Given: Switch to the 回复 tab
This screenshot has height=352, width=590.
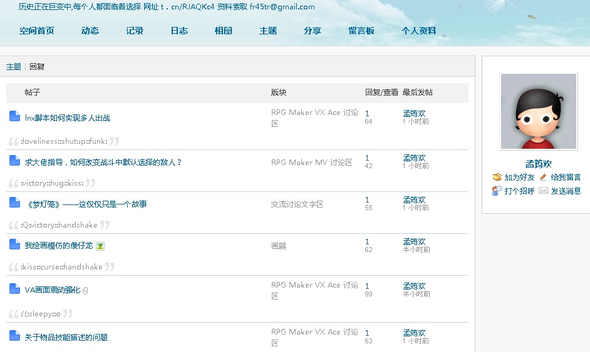Looking at the screenshot, I should pyautogui.click(x=37, y=66).
